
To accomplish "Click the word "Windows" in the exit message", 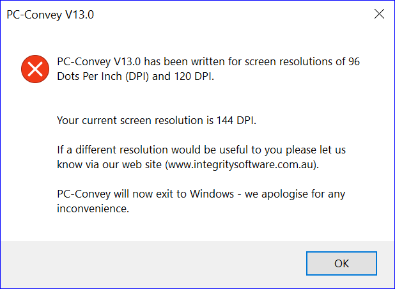I will (x=212, y=194).
